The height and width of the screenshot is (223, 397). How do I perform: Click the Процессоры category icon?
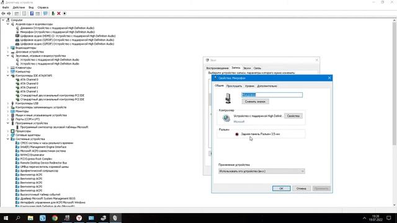[12, 131]
